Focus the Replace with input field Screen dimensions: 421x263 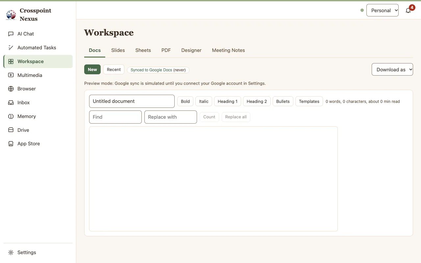171,117
